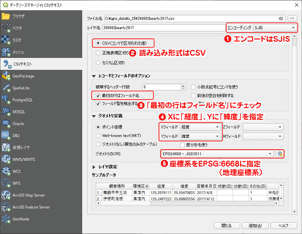Open the ブラウザ browser panel icon
The height and width of the screenshot is (234, 302).
pos(6,16)
